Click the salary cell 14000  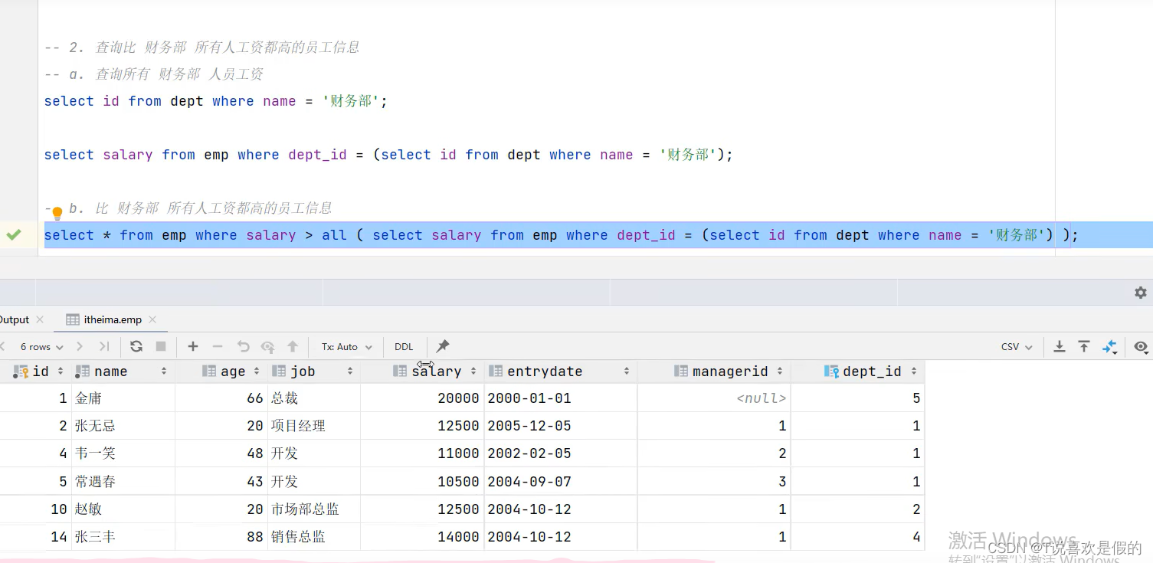click(x=422, y=537)
